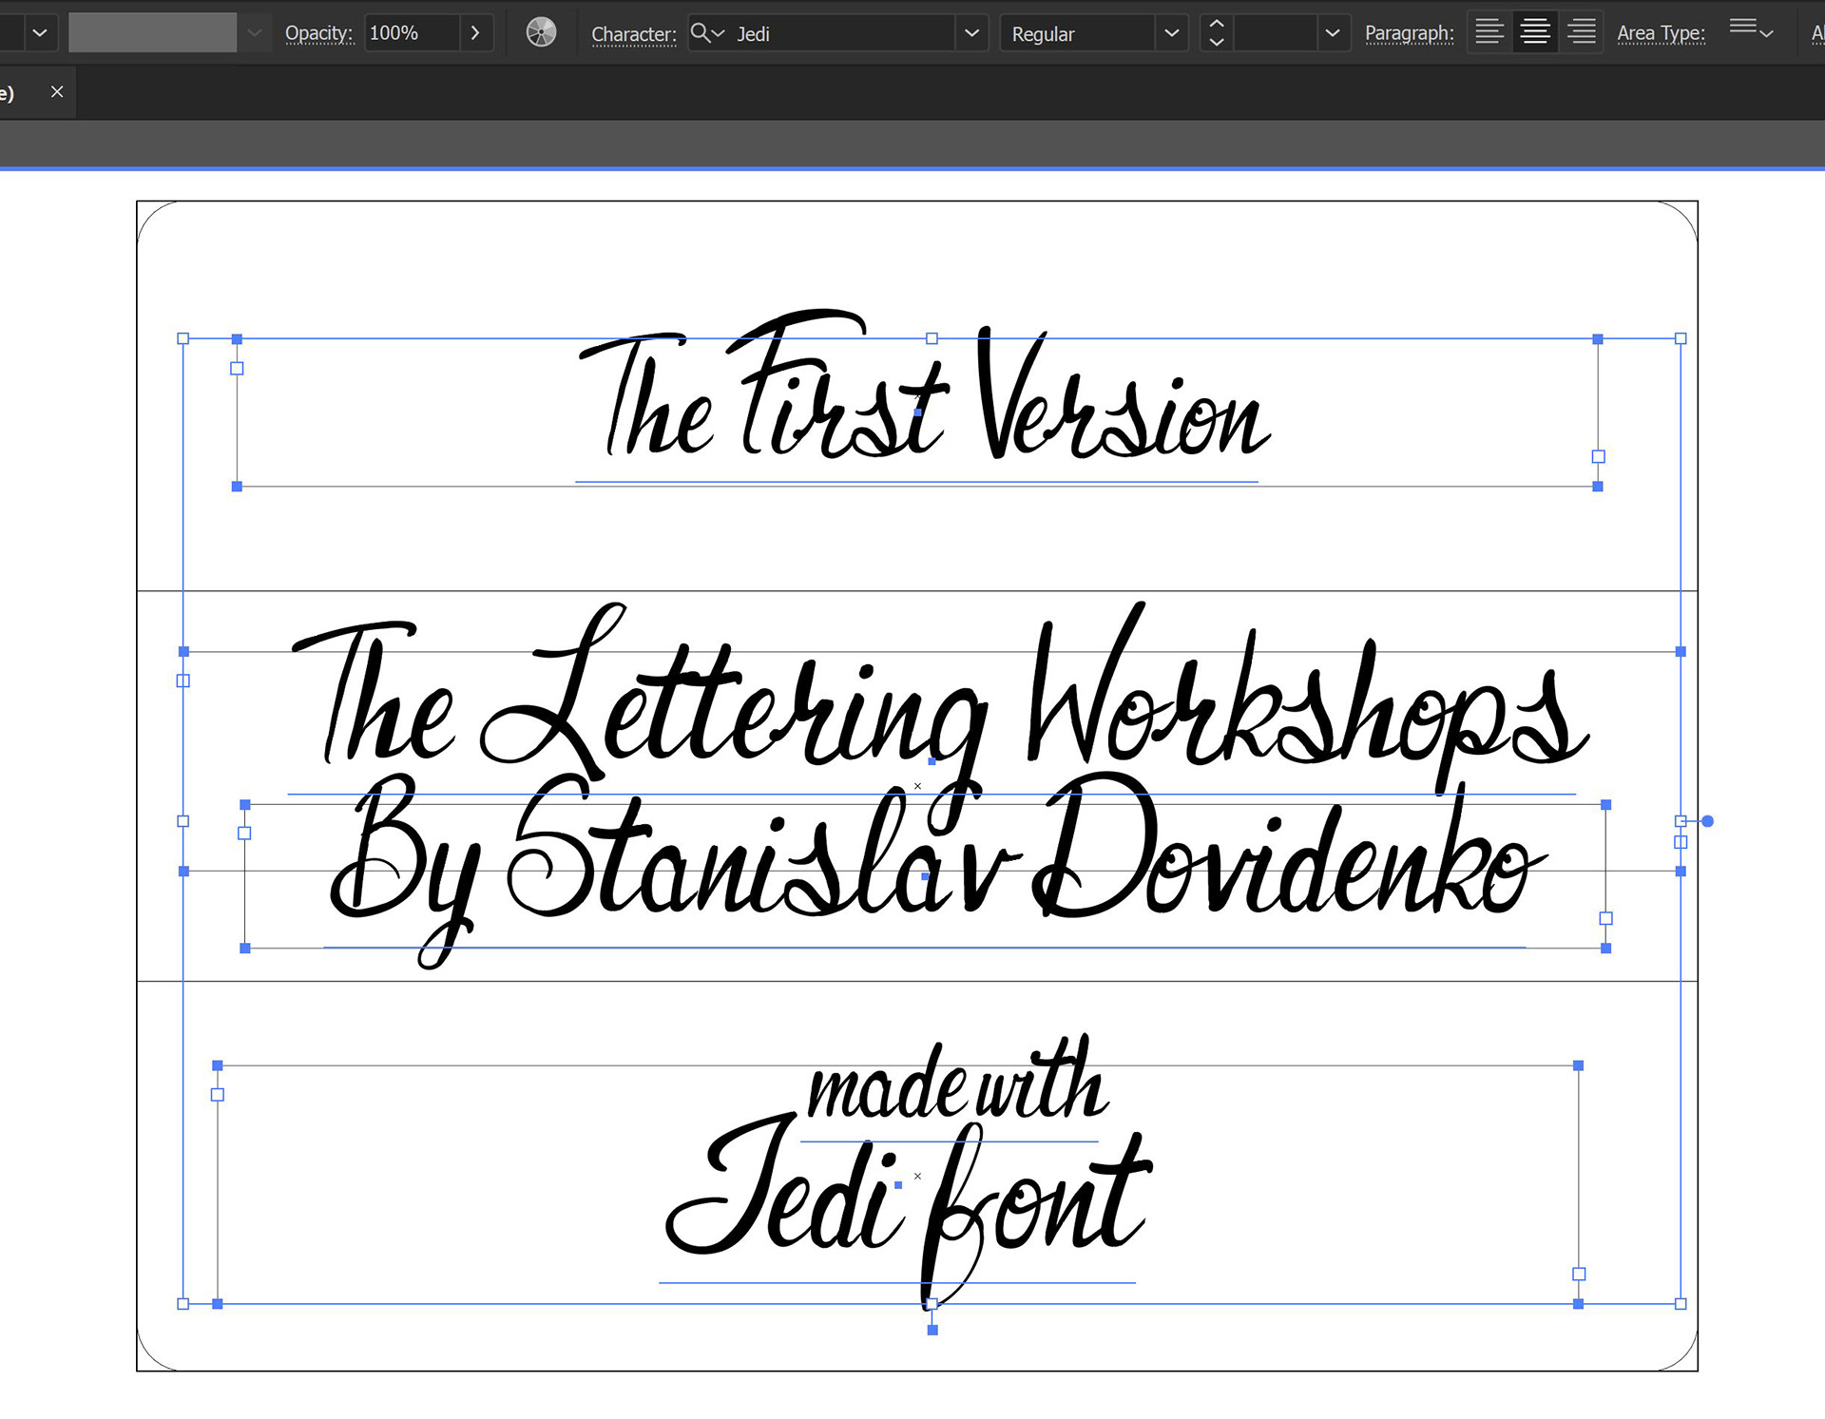Click the Recolor Artwork wheel icon
Image resolution: width=1825 pixels, height=1419 pixels.
tap(541, 33)
